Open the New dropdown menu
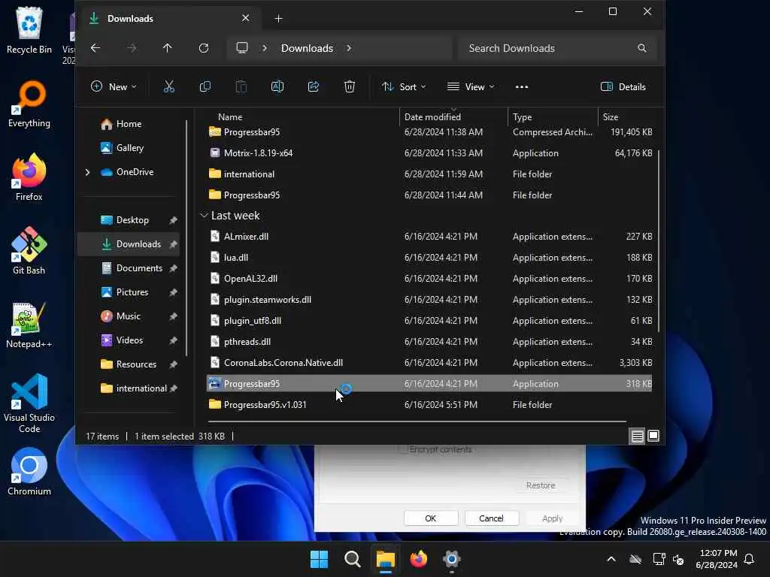770x577 pixels. point(114,87)
